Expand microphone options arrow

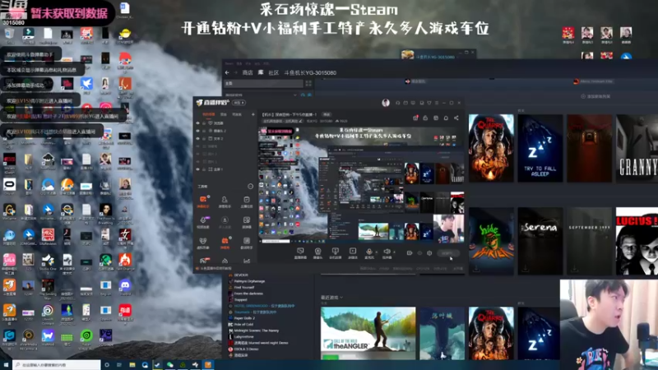[x=376, y=252]
